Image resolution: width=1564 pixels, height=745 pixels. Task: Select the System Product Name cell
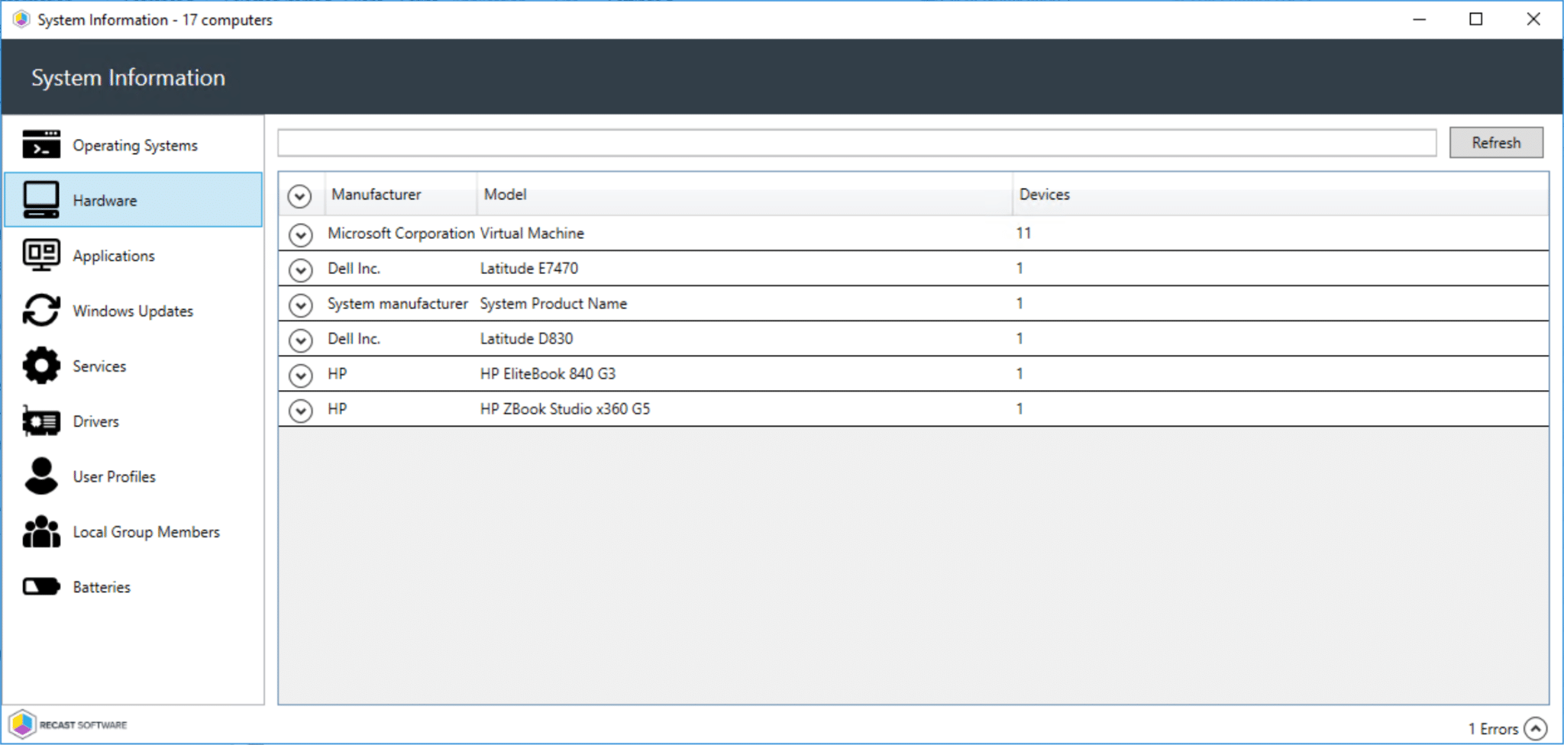(553, 304)
